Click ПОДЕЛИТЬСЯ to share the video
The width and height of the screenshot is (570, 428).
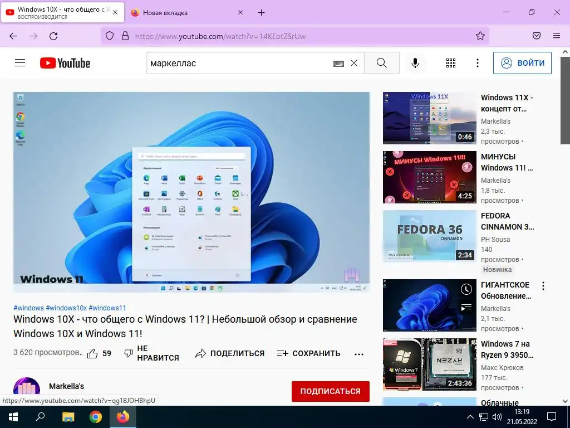pos(230,353)
